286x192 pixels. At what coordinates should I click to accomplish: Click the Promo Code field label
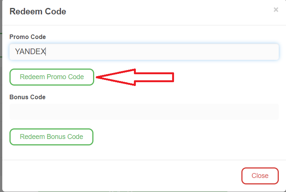point(28,37)
